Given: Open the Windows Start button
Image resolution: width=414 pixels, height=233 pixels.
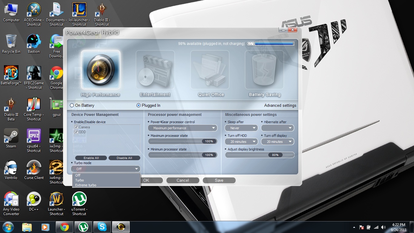Looking at the screenshot, I should [x=8, y=227].
